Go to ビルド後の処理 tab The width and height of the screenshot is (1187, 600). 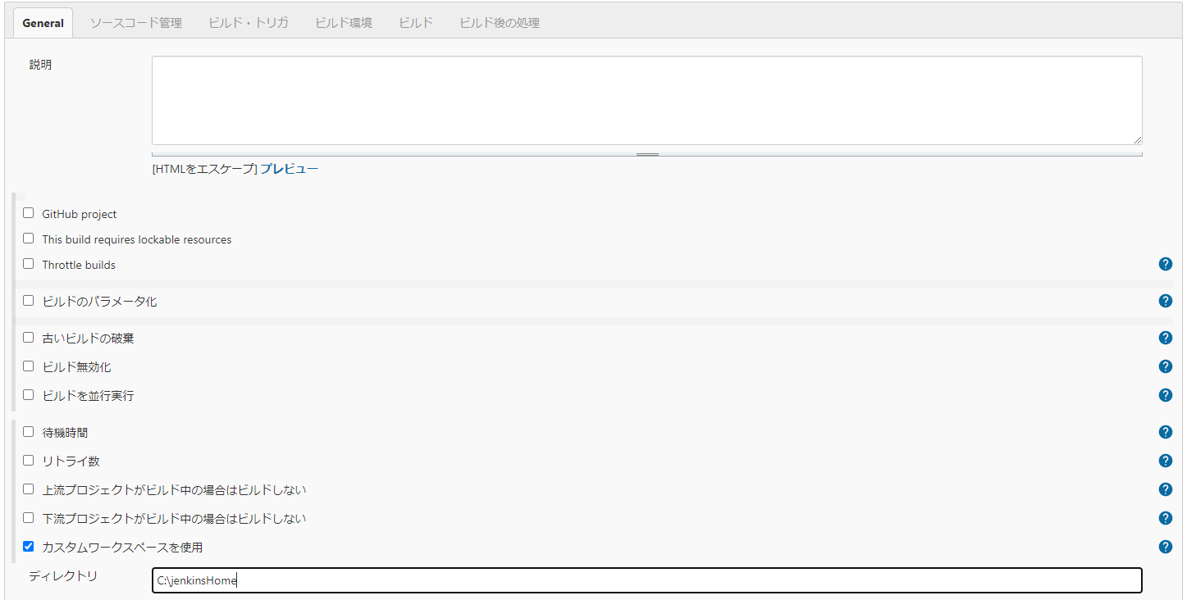tap(499, 23)
